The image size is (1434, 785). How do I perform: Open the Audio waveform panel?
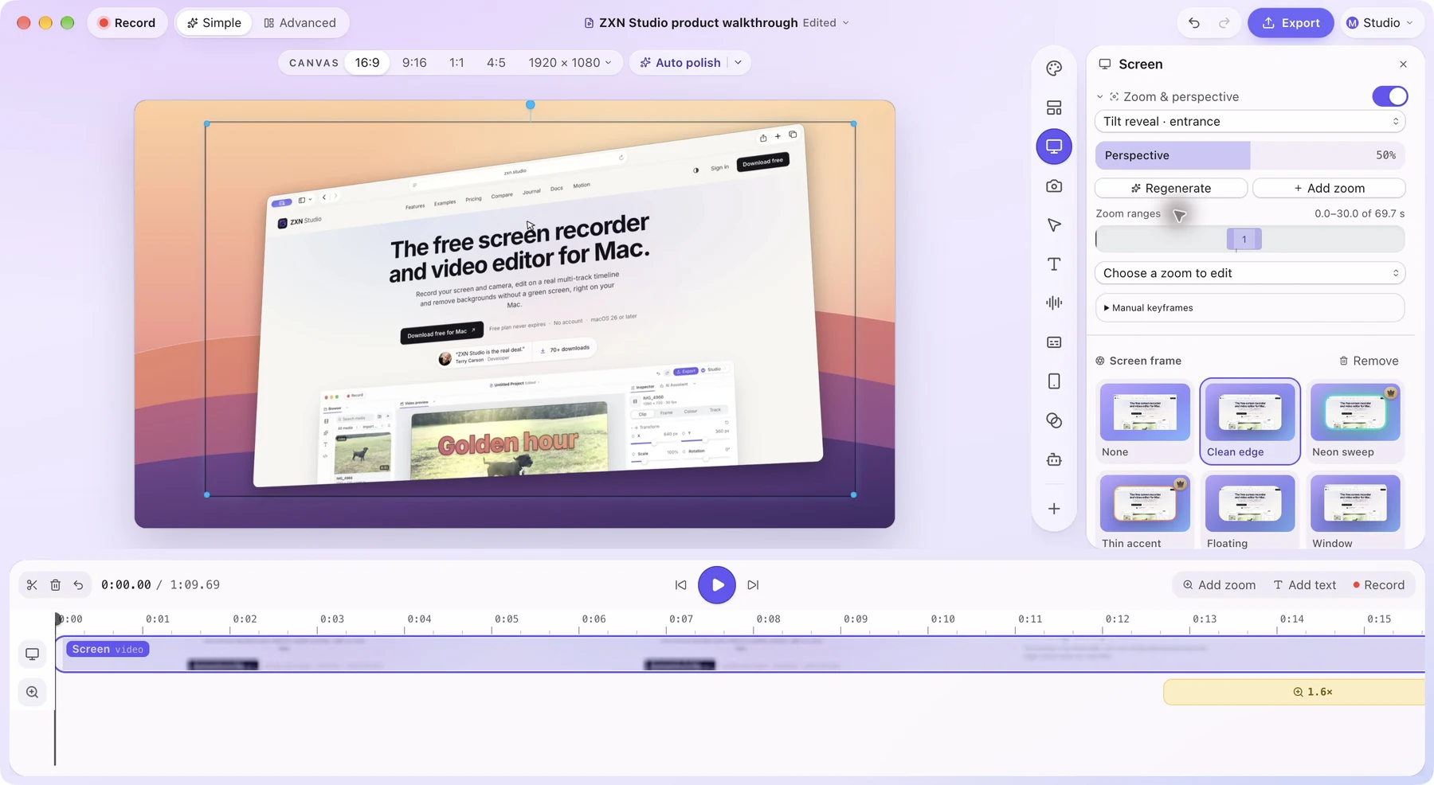(x=1054, y=303)
